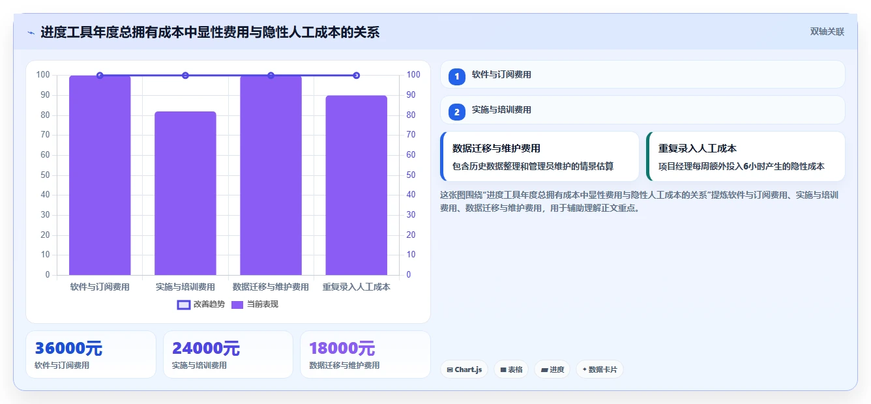871x404 pixels.
Task: Open the 数据迁移与维护费用 description card
Action: (x=540, y=156)
